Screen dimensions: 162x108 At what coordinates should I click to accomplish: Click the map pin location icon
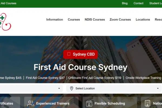(x=72, y=88)
